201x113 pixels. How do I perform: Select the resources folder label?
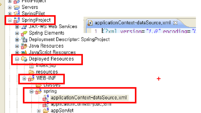[x=47, y=72]
